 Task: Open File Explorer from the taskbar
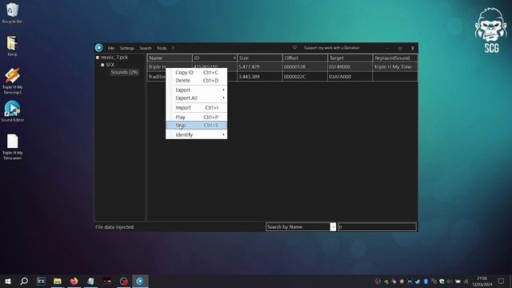(58, 281)
